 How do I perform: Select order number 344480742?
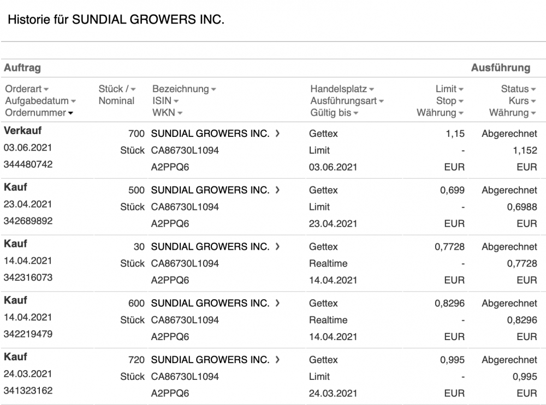tap(28, 164)
